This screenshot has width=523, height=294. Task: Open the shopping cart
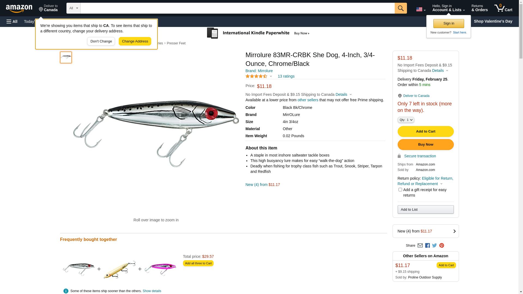503,8
